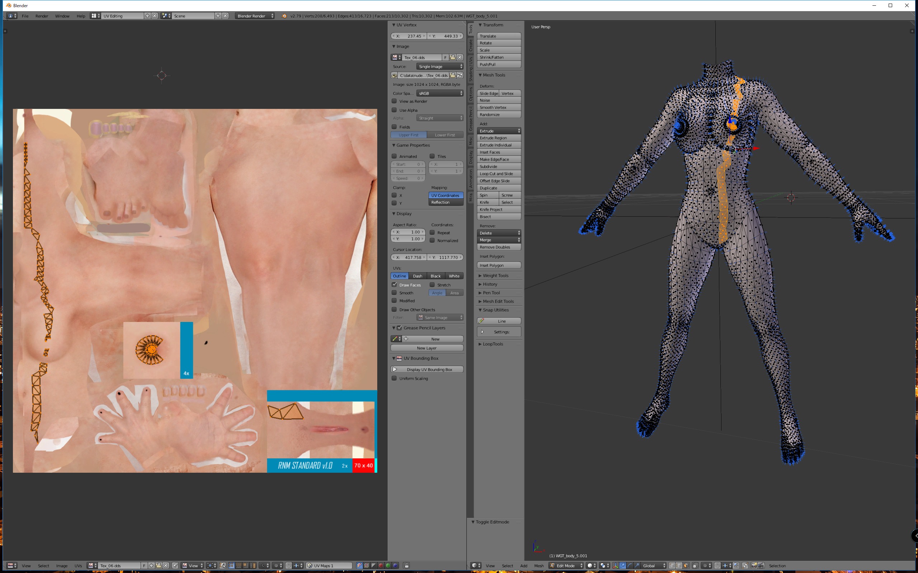Switch to Shading / UVs side tab

click(471, 69)
